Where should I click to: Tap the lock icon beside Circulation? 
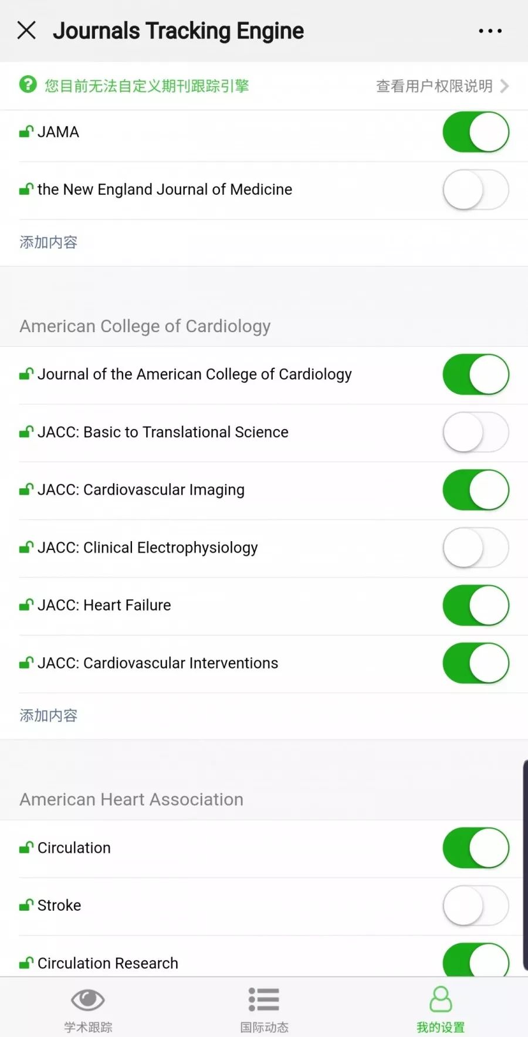pos(26,847)
